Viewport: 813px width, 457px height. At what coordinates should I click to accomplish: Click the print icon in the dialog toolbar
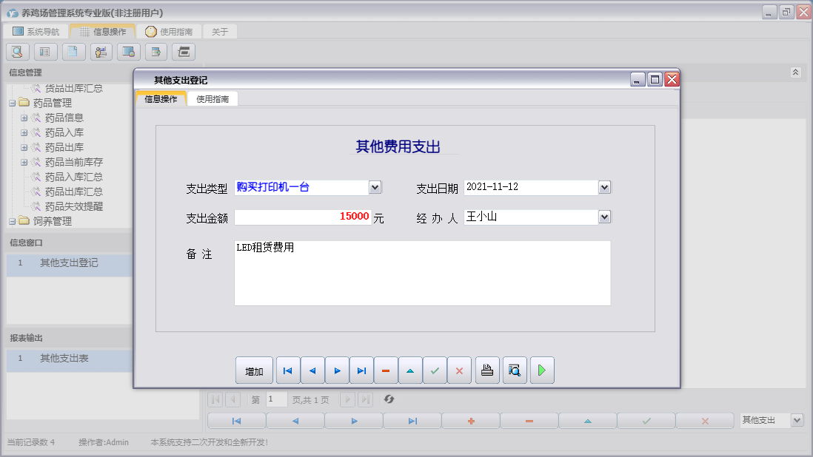487,370
